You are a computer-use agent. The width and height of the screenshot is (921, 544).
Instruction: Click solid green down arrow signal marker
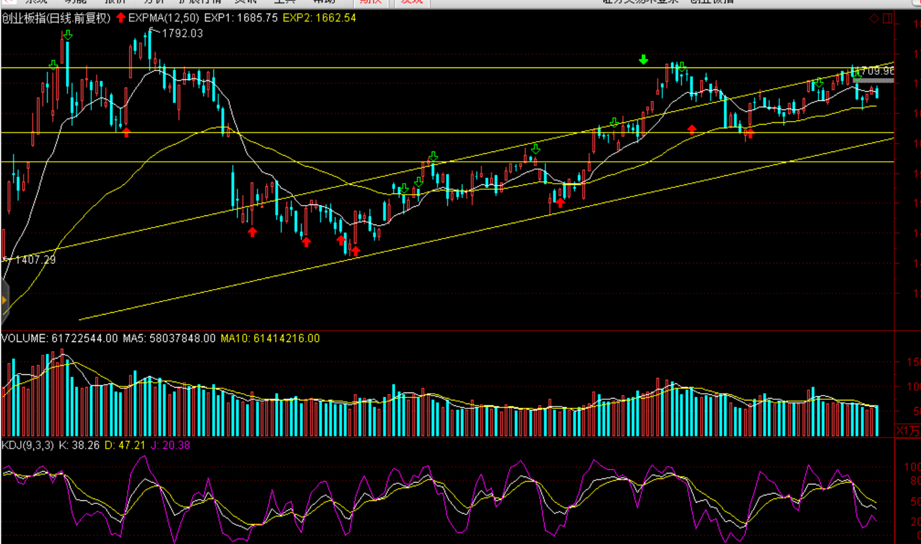coord(643,60)
